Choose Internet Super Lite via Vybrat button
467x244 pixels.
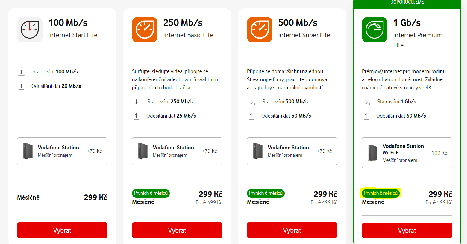(x=292, y=230)
